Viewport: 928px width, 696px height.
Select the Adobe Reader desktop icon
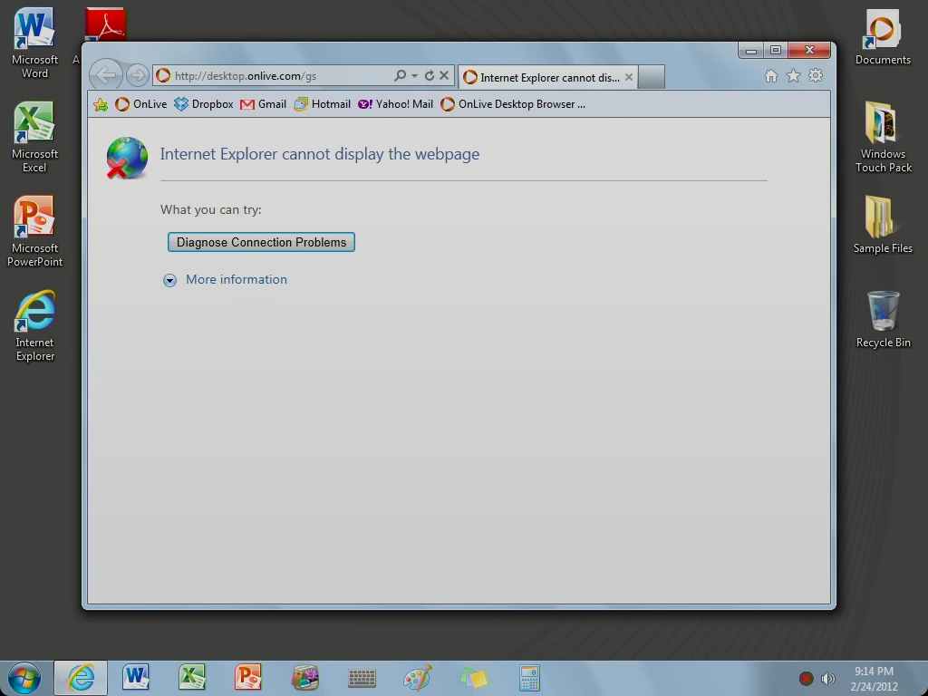click(104, 24)
